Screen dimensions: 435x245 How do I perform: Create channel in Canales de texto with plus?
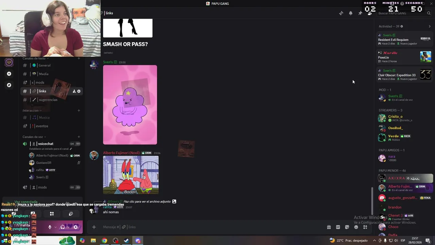[x=79, y=59]
